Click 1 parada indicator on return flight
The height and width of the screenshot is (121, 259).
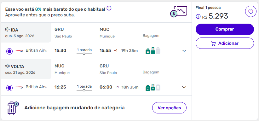click(84, 88)
